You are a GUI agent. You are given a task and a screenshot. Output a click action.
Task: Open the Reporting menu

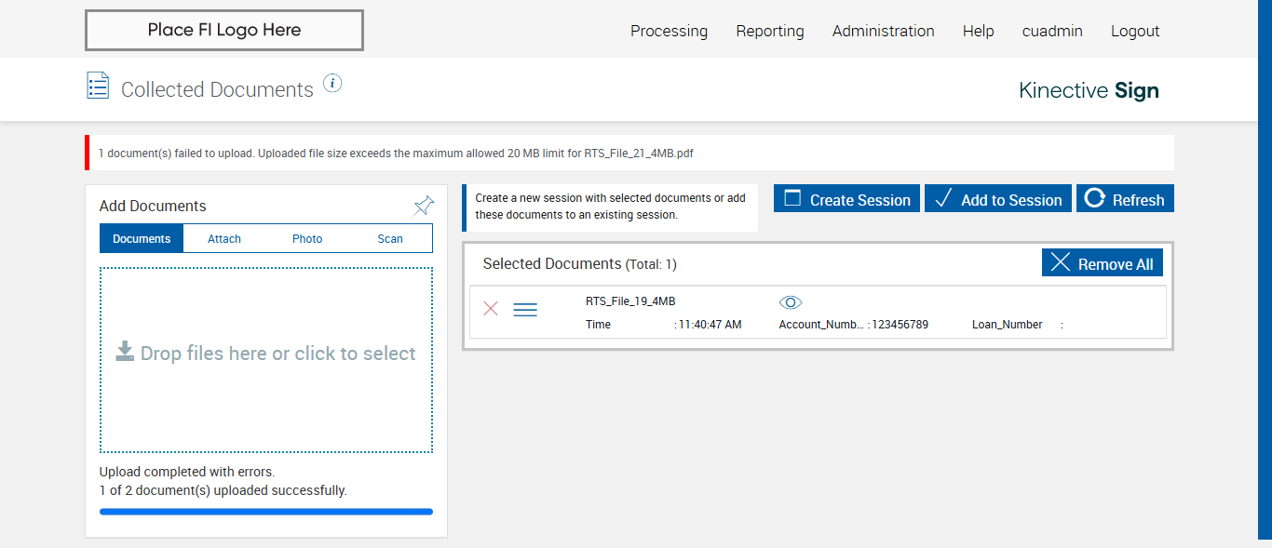coord(769,31)
